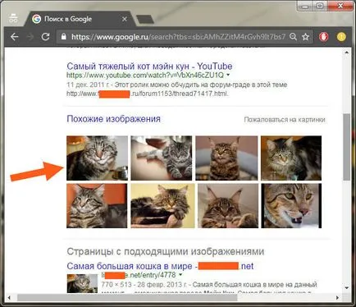Open the red ad-blocker extension icon
The width and height of the screenshot is (356, 307).
pyautogui.click(x=324, y=37)
